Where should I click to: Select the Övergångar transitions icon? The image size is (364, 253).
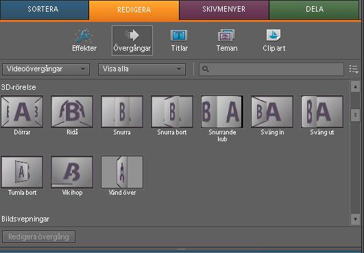(132, 40)
